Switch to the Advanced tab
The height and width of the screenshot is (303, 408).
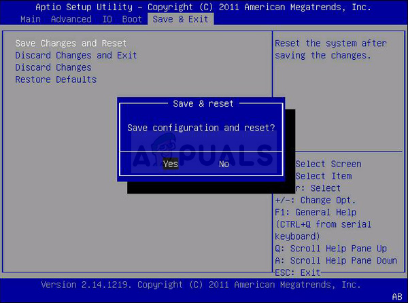click(71, 19)
